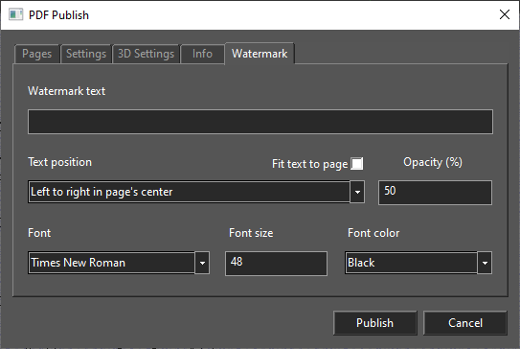Expand the Text position dropdown arrow

click(357, 192)
